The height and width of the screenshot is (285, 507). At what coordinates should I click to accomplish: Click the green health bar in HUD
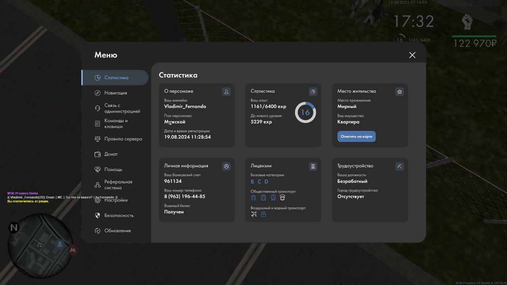475,36
